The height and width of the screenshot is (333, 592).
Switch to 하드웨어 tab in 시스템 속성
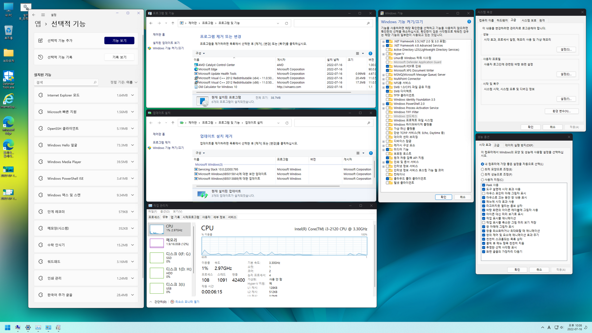(502, 20)
